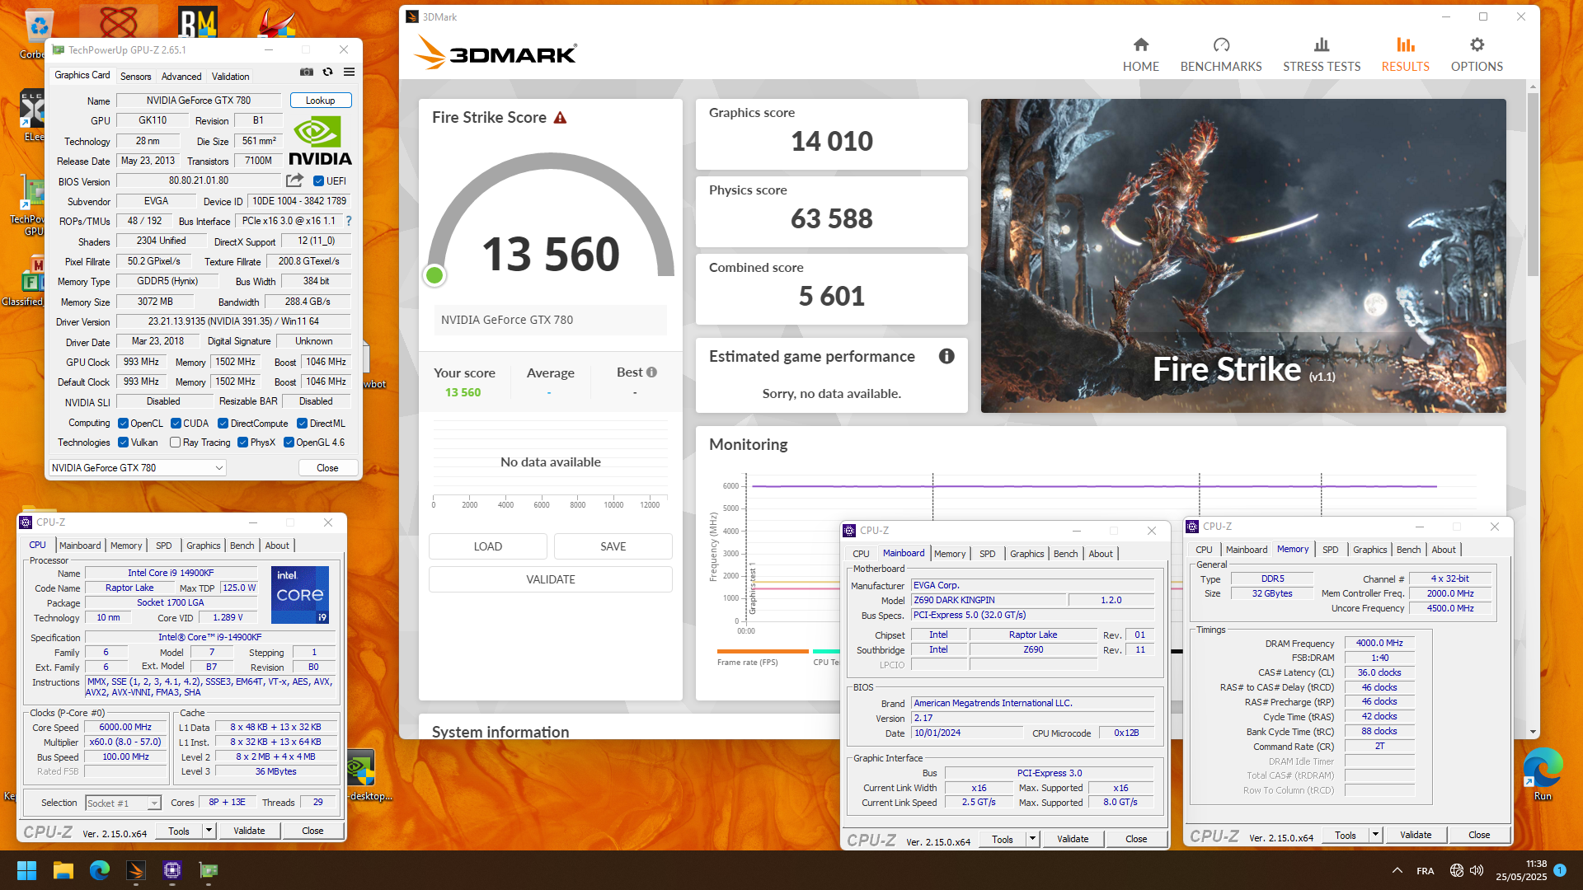Click the green dot on score gauge
Image resolution: width=1583 pixels, height=890 pixels.
click(435, 275)
